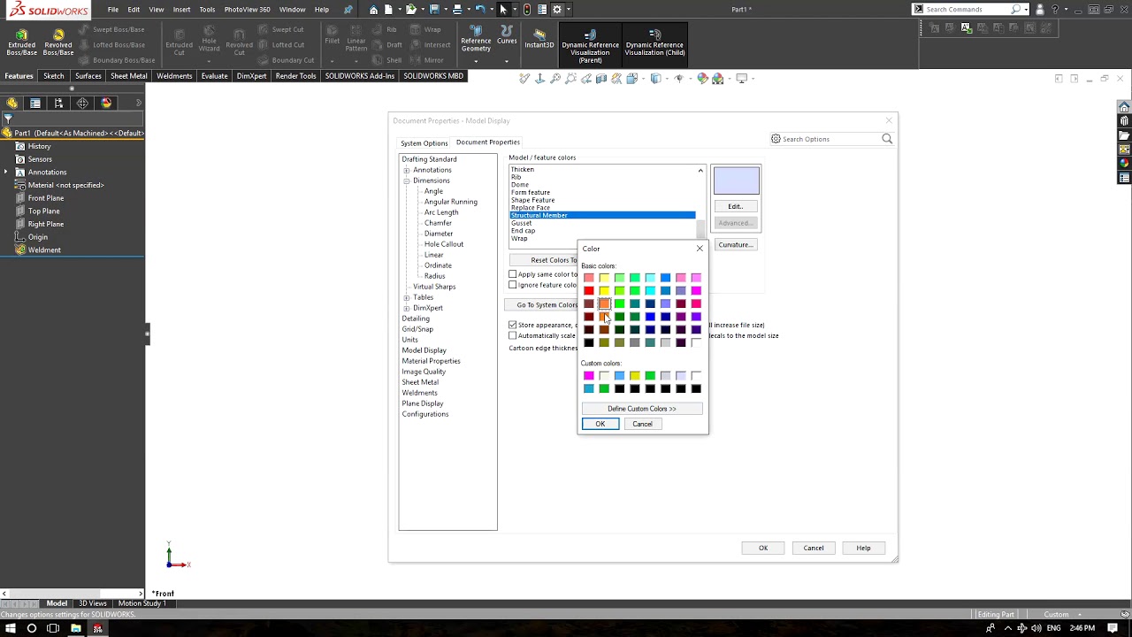
Task: Click the Revolved Boss/Base tool
Action: pyautogui.click(x=58, y=42)
